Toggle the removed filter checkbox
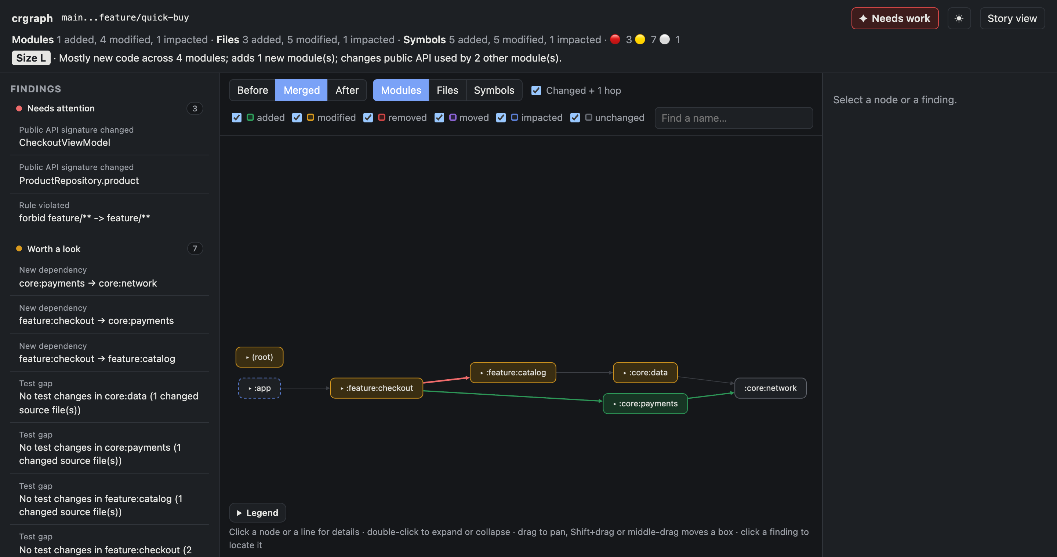Image resolution: width=1057 pixels, height=557 pixels. (x=368, y=118)
